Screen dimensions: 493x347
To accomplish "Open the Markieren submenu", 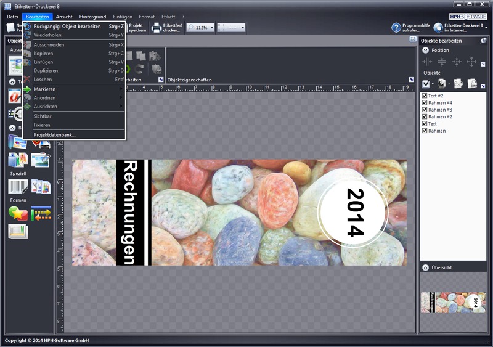I will tap(44, 89).
